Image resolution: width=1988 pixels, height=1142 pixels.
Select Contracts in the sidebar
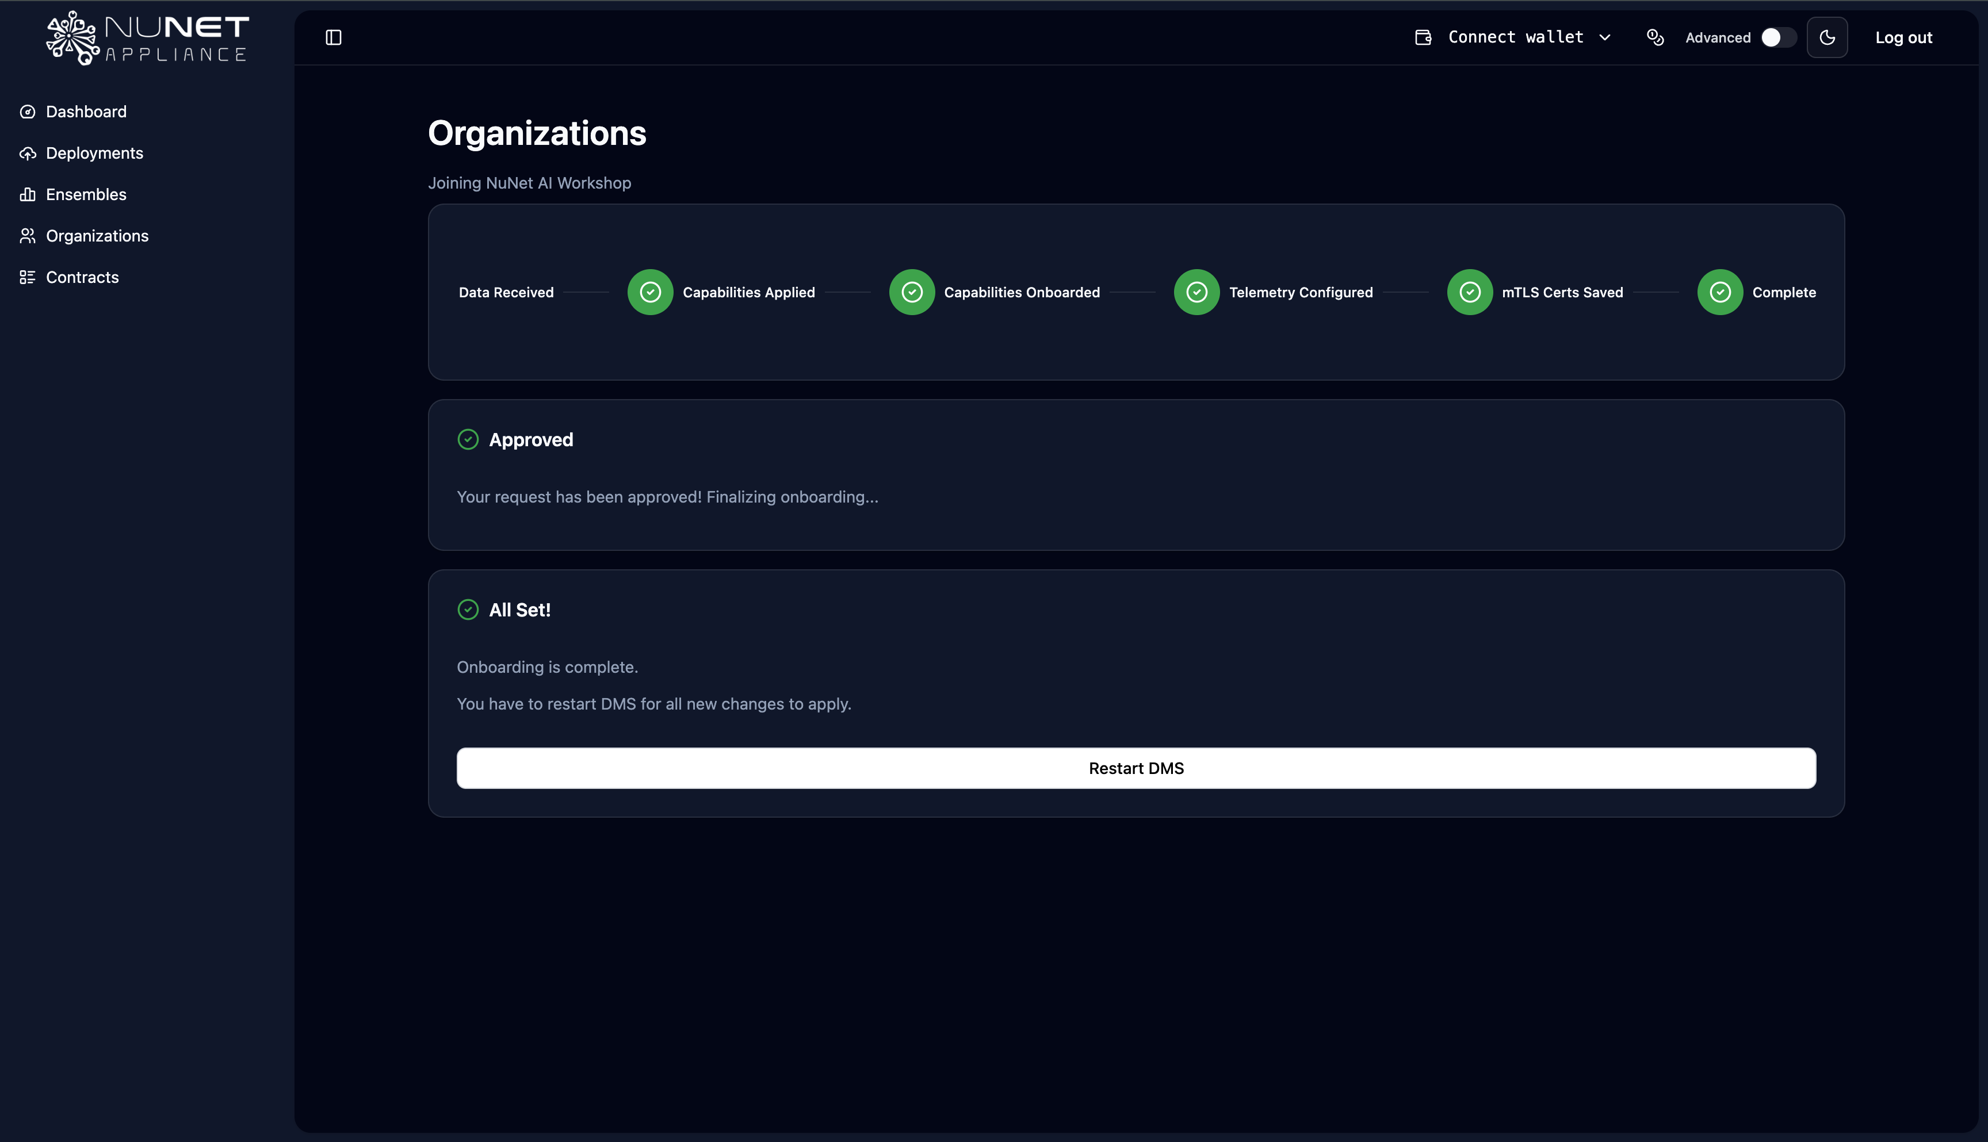click(x=82, y=278)
